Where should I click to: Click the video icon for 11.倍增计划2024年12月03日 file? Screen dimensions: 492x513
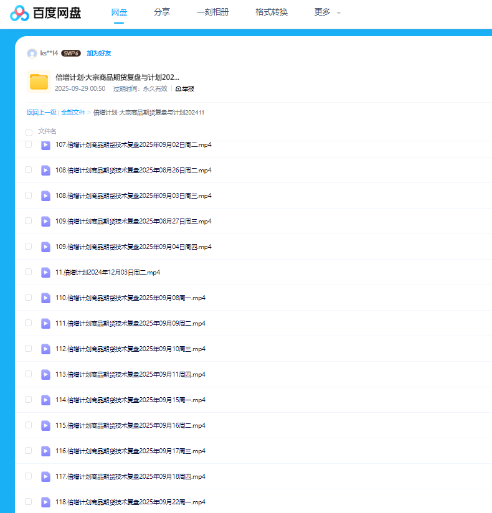click(45, 272)
